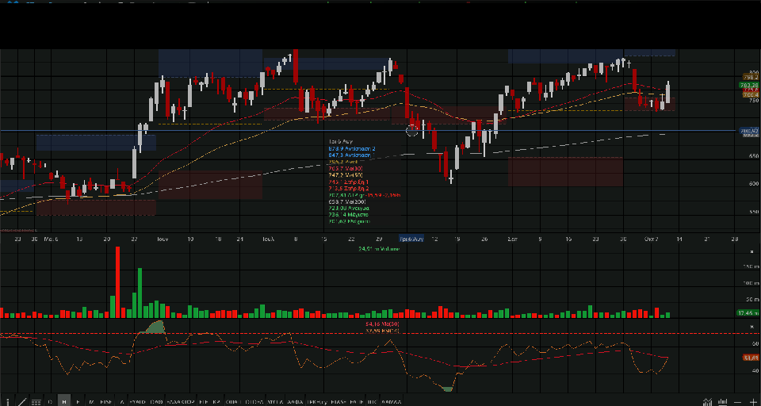Click the green 17,46 m volume label
The height and width of the screenshot is (406, 761).
click(748, 313)
